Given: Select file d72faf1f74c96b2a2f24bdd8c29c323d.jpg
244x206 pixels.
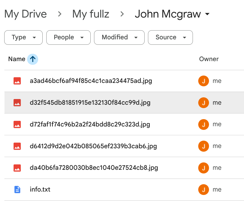Looking at the screenshot, I should click(x=90, y=125).
